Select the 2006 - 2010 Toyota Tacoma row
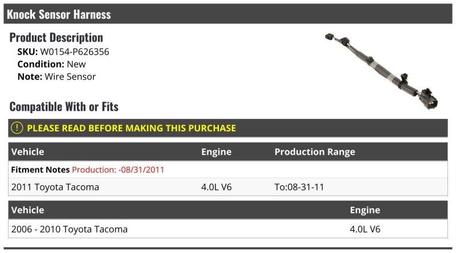The height and width of the screenshot is (253, 456). 70,229
